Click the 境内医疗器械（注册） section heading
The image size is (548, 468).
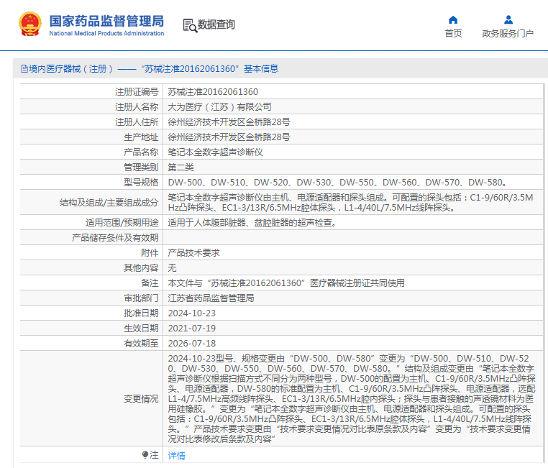70,69
